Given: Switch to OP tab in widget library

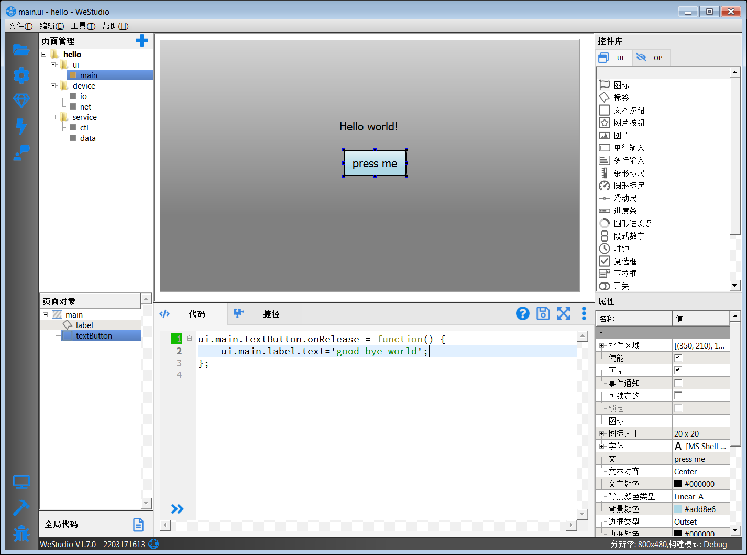Looking at the screenshot, I should (651, 58).
